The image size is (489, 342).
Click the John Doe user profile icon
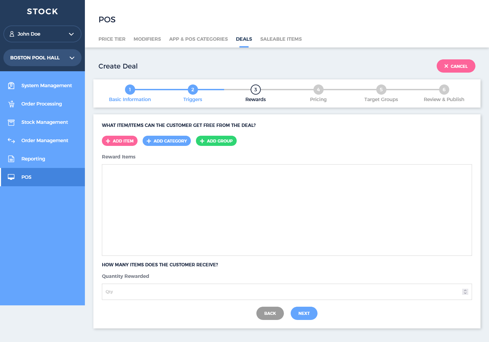[x=12, y=34]
